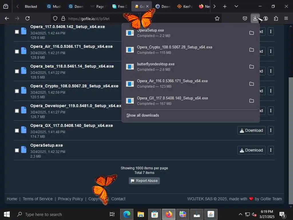Open the Firefox application menu

(286, 18)
